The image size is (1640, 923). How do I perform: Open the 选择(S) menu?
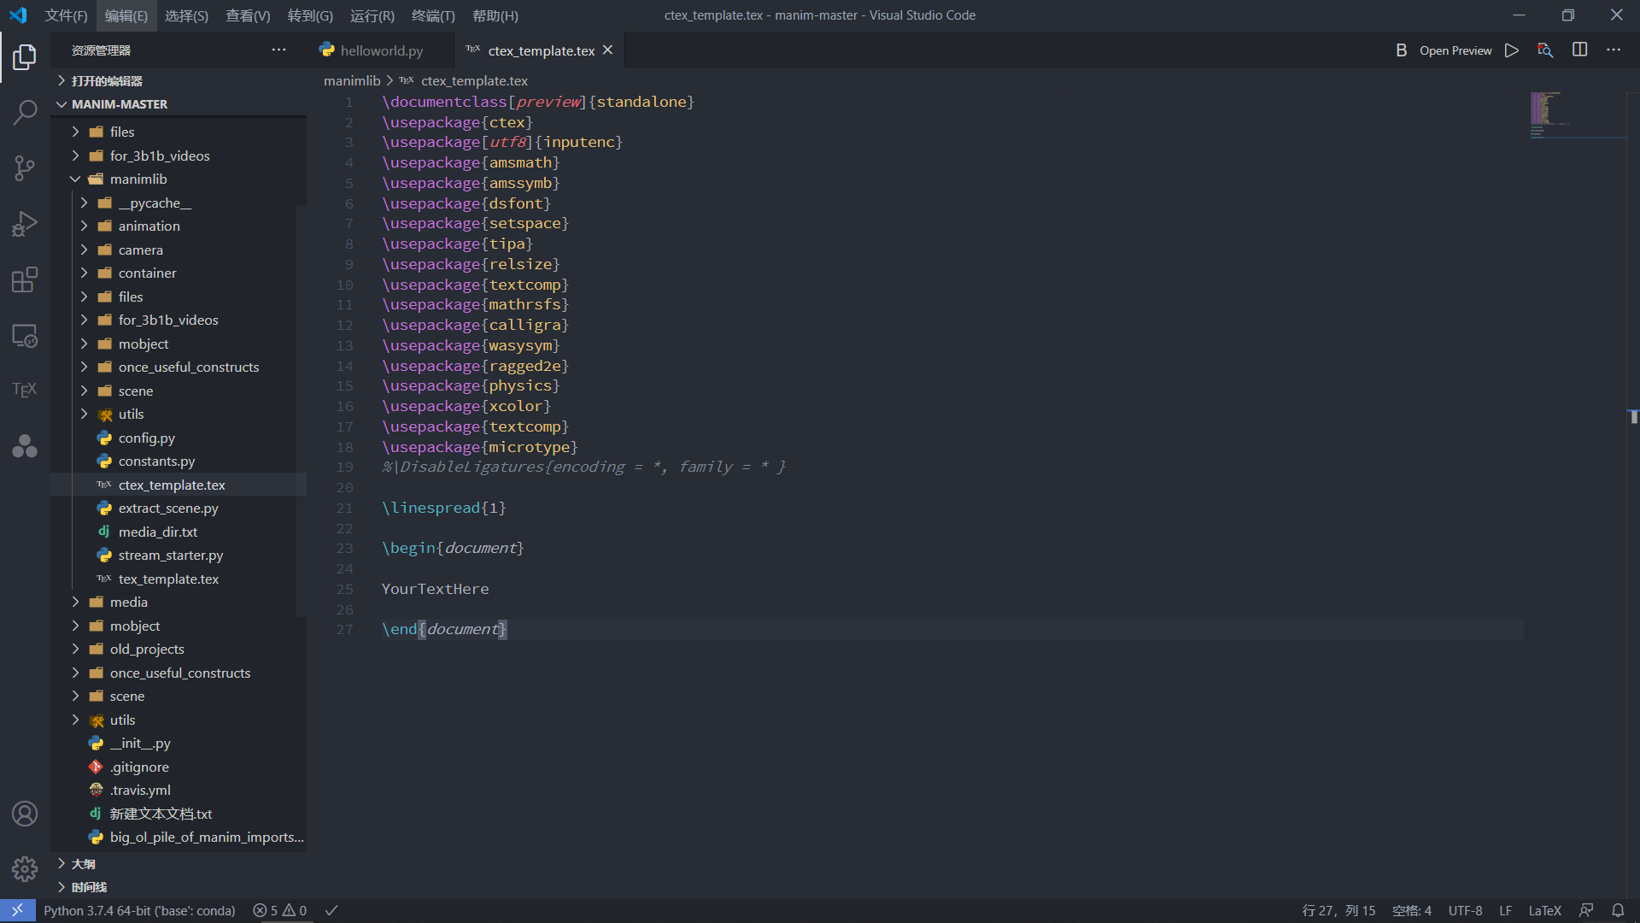(186, 15)
